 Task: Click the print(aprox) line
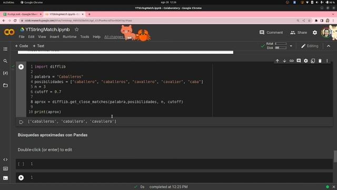48,112
